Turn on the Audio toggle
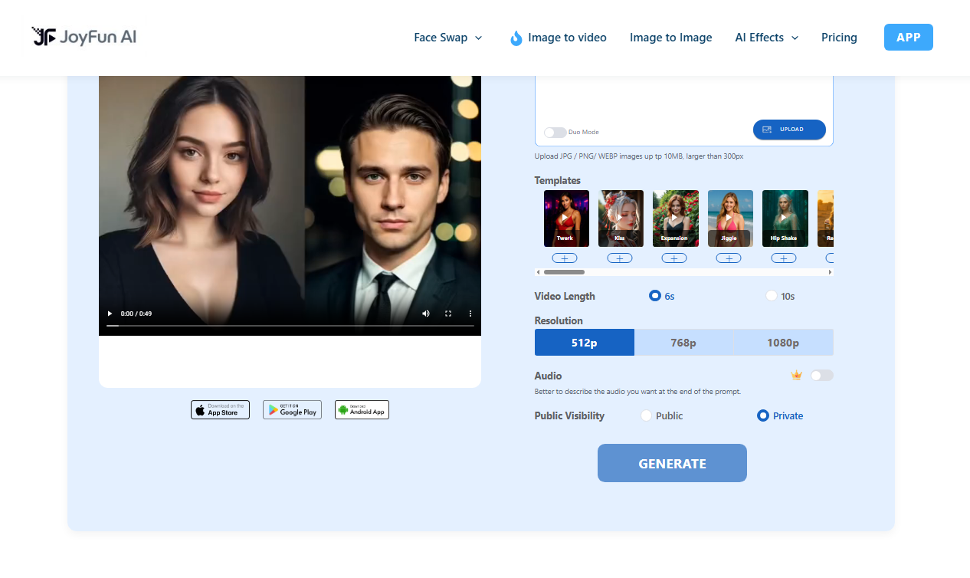The height and width of the screenshot is (578, 970). (x=821, y=375)
